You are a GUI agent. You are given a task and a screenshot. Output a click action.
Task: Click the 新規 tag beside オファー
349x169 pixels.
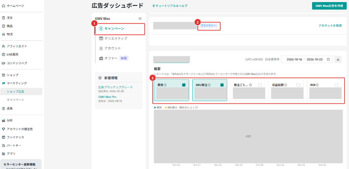(124, 58)
